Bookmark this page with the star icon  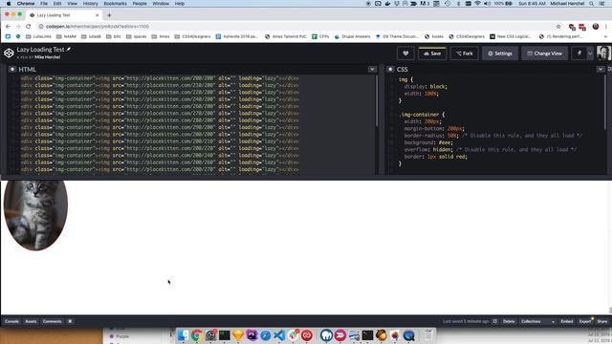pos(558,27)
